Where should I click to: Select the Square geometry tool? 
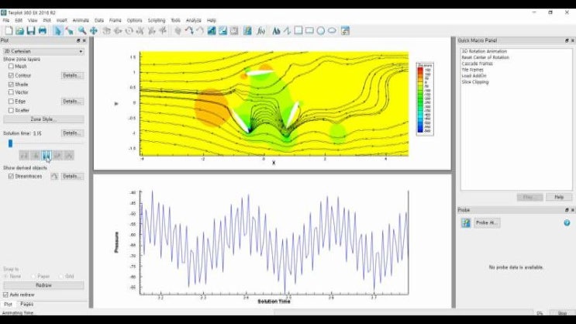click(298, 30)
